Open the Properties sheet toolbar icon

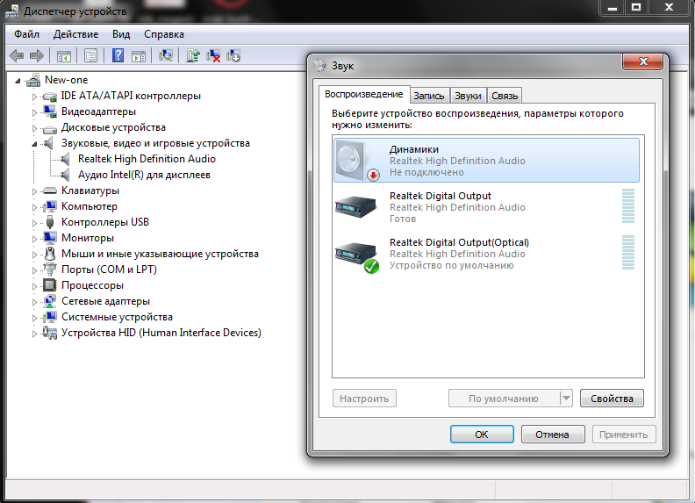coord(90,56)
